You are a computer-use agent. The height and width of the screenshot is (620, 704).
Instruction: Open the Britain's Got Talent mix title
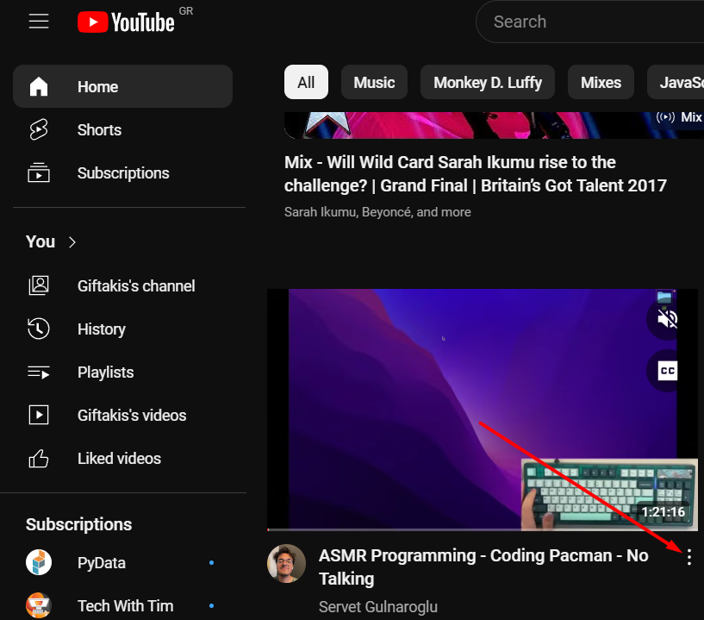(475, 173)
